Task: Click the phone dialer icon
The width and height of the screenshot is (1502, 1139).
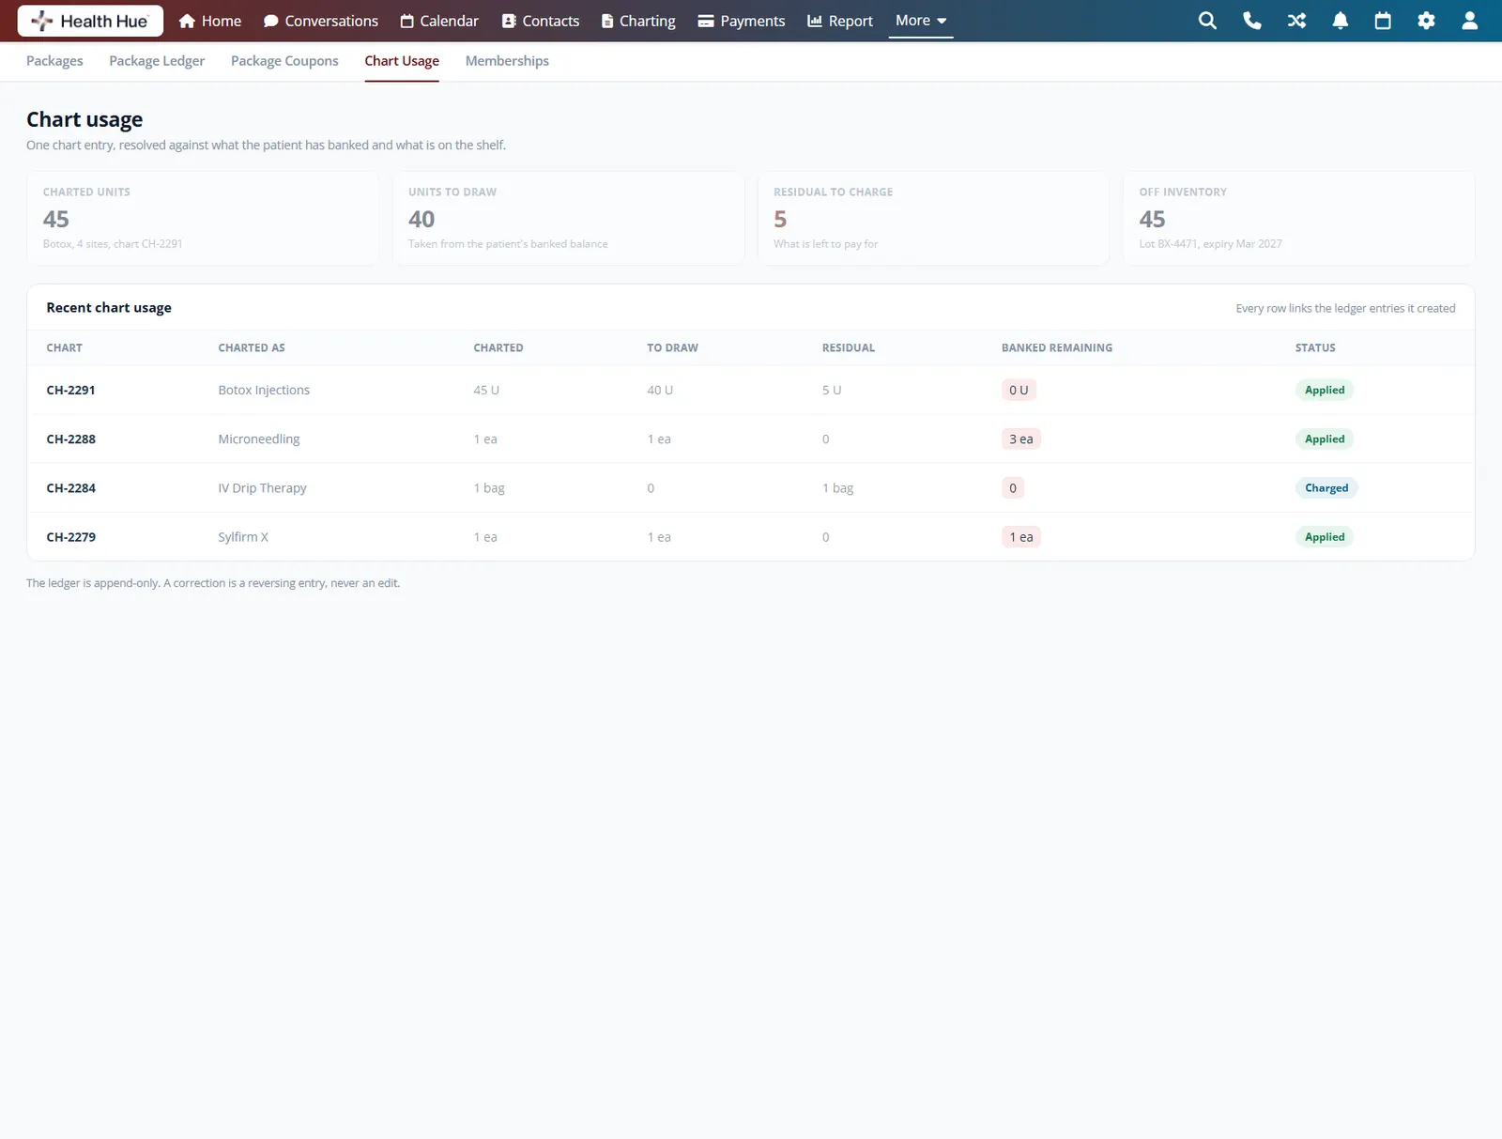Action: tap(1252, 21)
